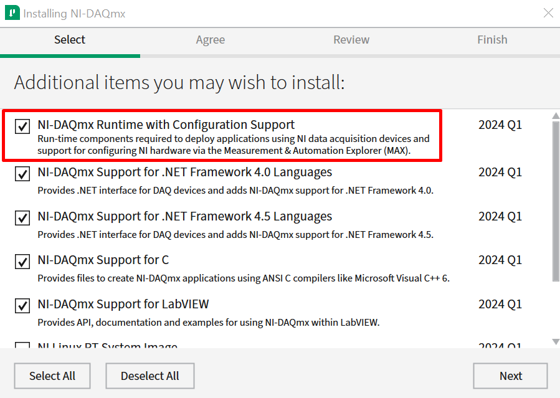Image resolution: width=560 pixels, height=398 pixels.
Task: Switch to the Select step tab
Action: (x=70, y=40)
